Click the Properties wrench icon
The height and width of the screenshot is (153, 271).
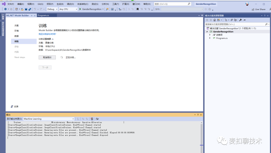(240, 20)
